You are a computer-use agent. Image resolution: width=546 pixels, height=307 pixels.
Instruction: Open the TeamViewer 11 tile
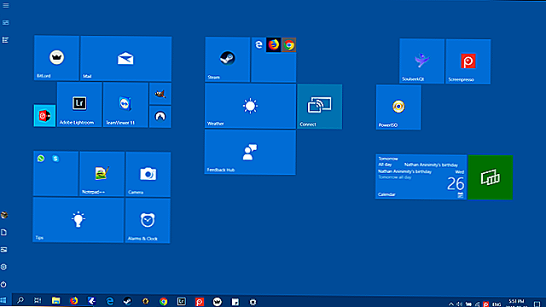(x=125, y=105)
